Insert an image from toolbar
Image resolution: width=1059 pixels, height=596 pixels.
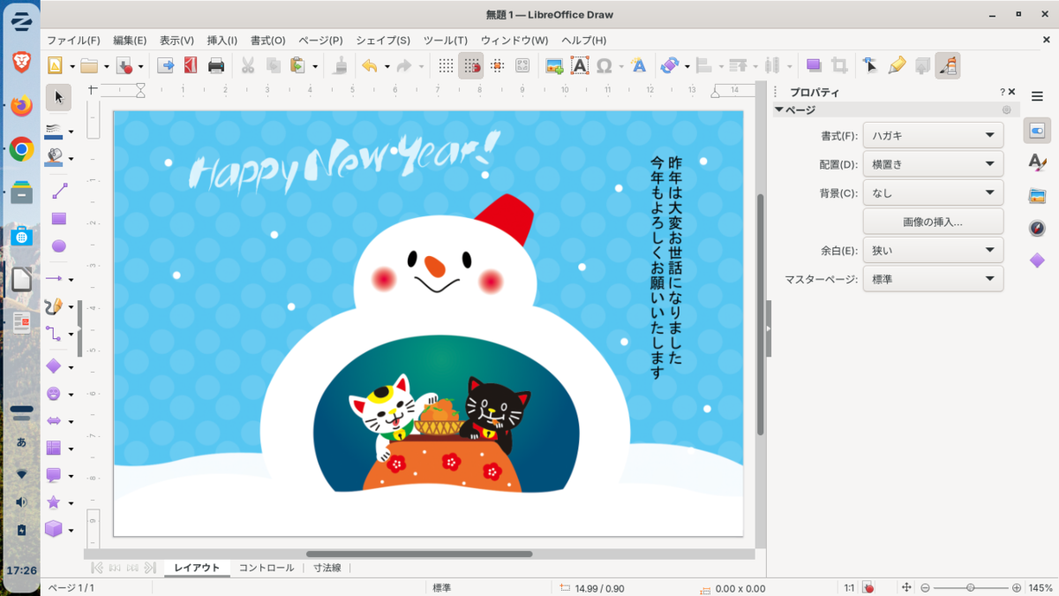554,65
